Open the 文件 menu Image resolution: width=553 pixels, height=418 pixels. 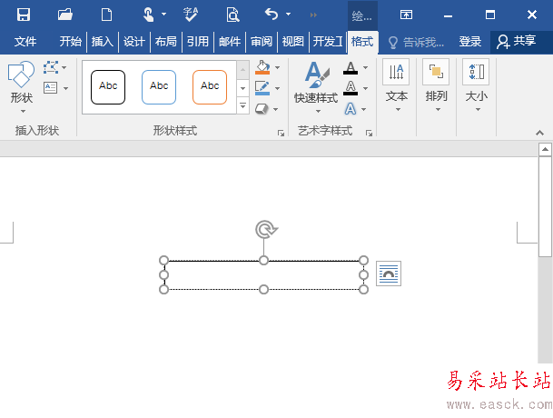[25, 42]
